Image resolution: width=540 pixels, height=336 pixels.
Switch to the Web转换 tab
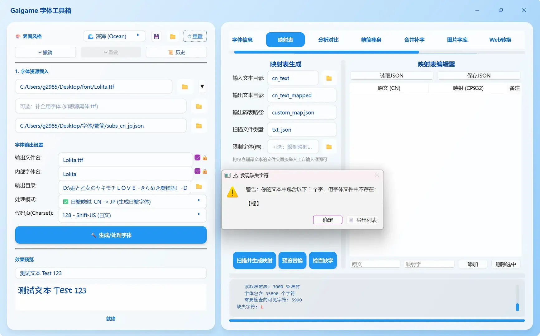click(500, 40)
